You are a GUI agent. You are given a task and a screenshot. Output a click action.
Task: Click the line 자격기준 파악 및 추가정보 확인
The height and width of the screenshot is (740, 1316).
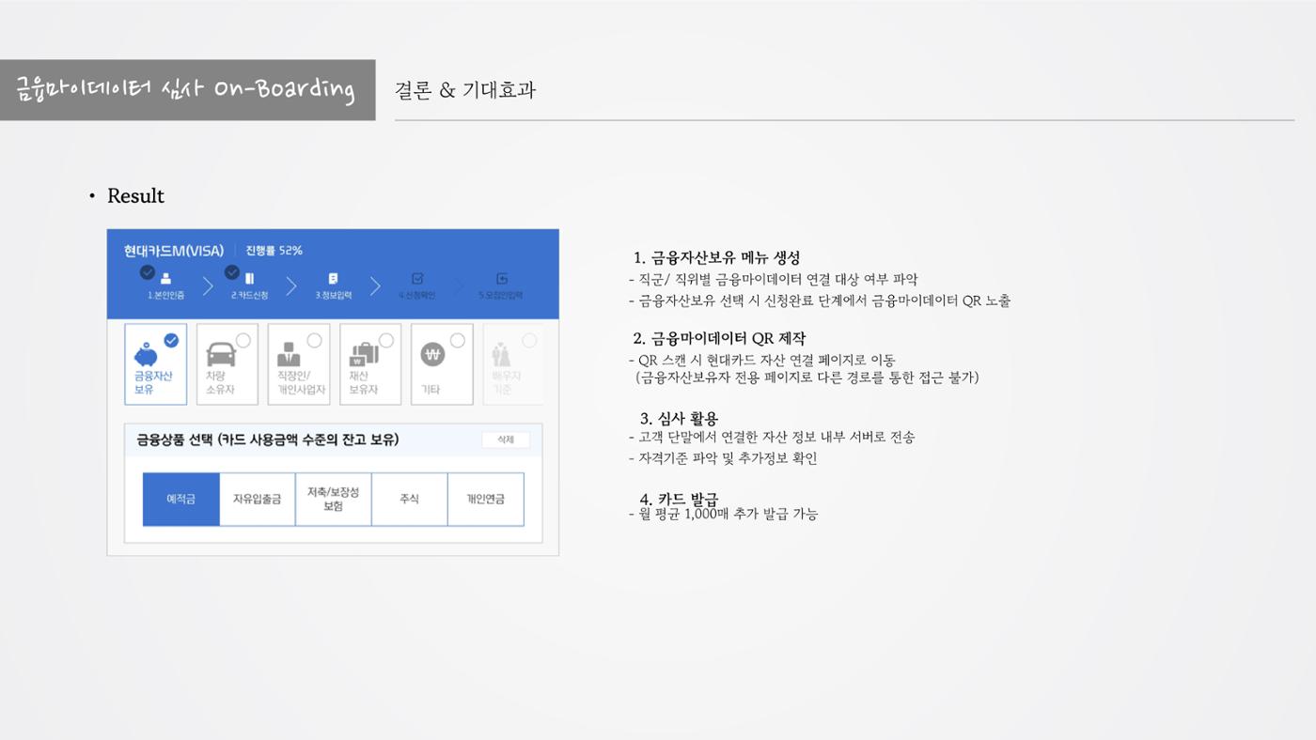click(723, 458)
